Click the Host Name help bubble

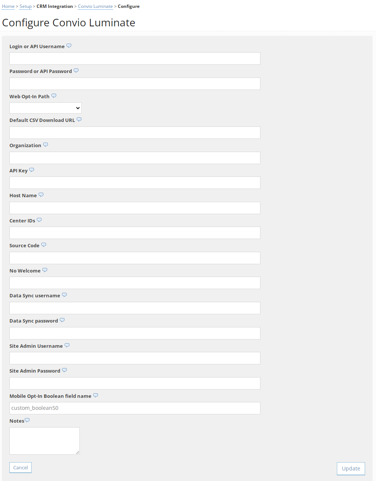click(x=41, y=194)
